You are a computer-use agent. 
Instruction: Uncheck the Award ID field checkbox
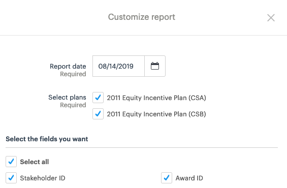[x=167, y=178]
